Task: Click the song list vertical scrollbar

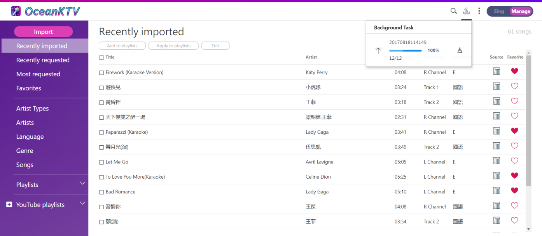Action: 528,120
